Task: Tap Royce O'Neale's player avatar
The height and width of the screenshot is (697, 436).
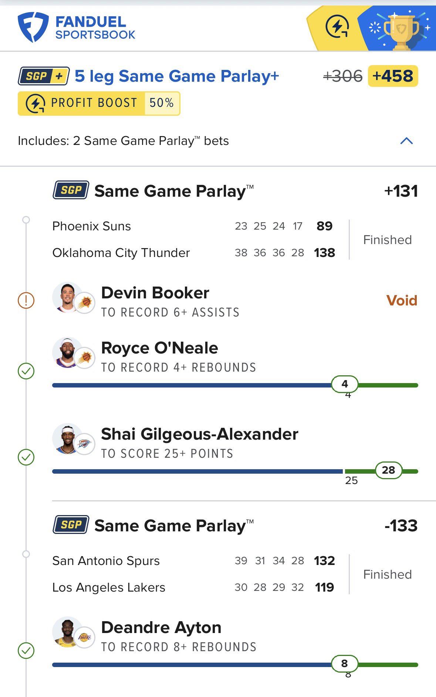Action: (68, 352)
